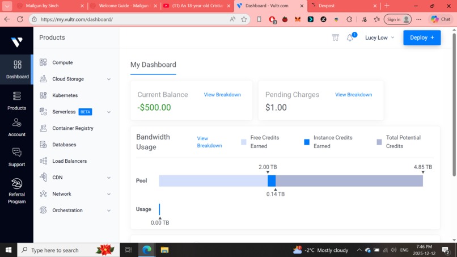Click the browser Sign in button
457x257 pixels.
point(397,19)
